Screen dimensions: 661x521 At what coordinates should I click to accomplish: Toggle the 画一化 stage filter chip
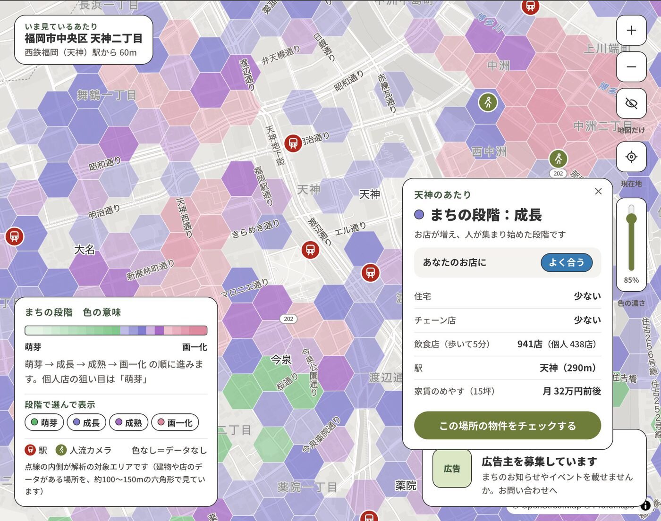tap(175, 422)
